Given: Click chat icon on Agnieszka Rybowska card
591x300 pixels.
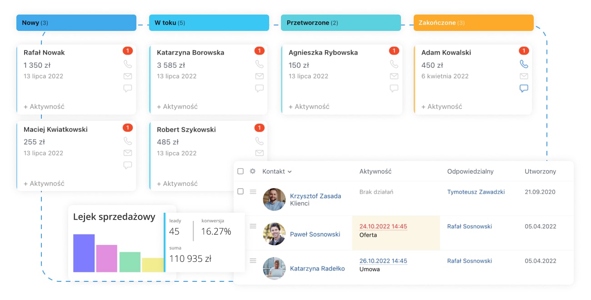Looking at the screenshot, I should point(394,88).
